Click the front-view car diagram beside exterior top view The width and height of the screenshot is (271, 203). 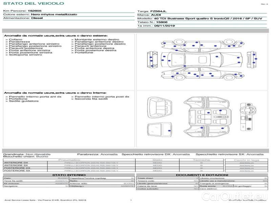coord(152,60)
